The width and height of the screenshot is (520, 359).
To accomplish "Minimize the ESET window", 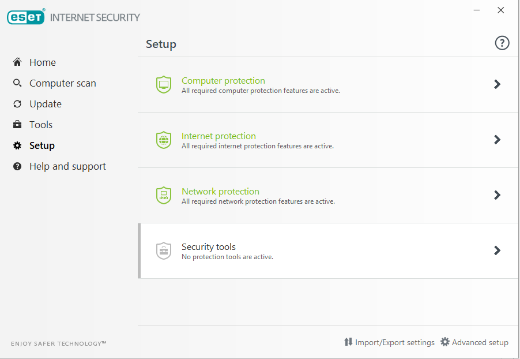I will (x=477, y=10).
